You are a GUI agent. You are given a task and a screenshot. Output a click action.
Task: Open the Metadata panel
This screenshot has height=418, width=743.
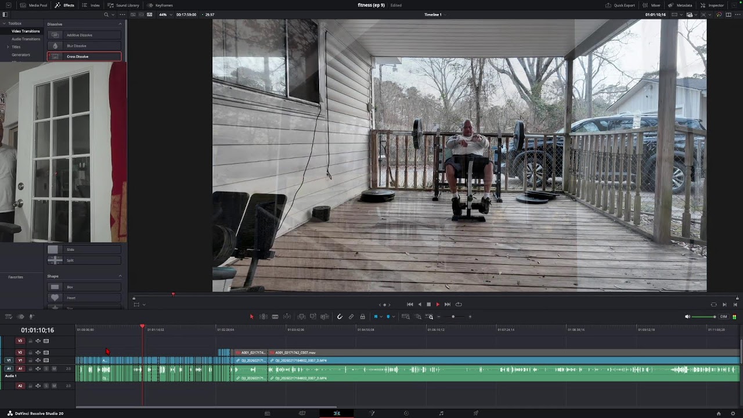pyautogui.click(x=680, y=5)
